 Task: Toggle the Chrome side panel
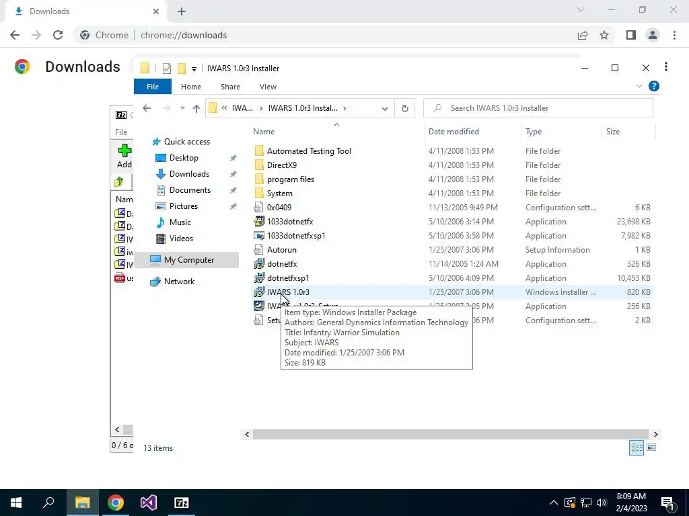tap(631, 35)
